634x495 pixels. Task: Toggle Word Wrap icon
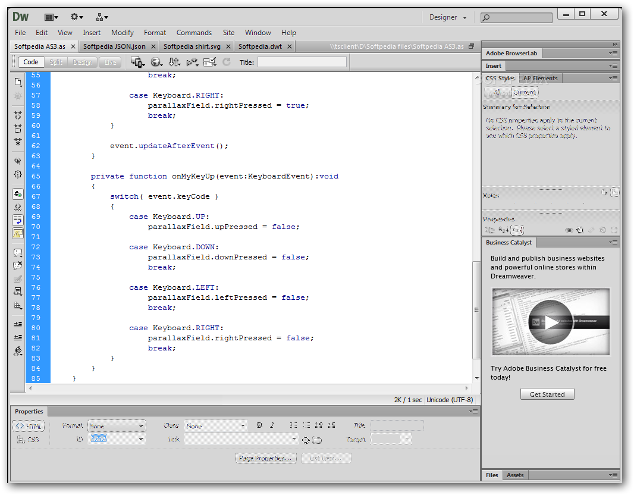[18, 220]
